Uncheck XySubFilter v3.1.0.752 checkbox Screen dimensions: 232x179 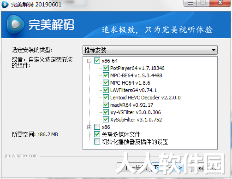coord(106,120)
